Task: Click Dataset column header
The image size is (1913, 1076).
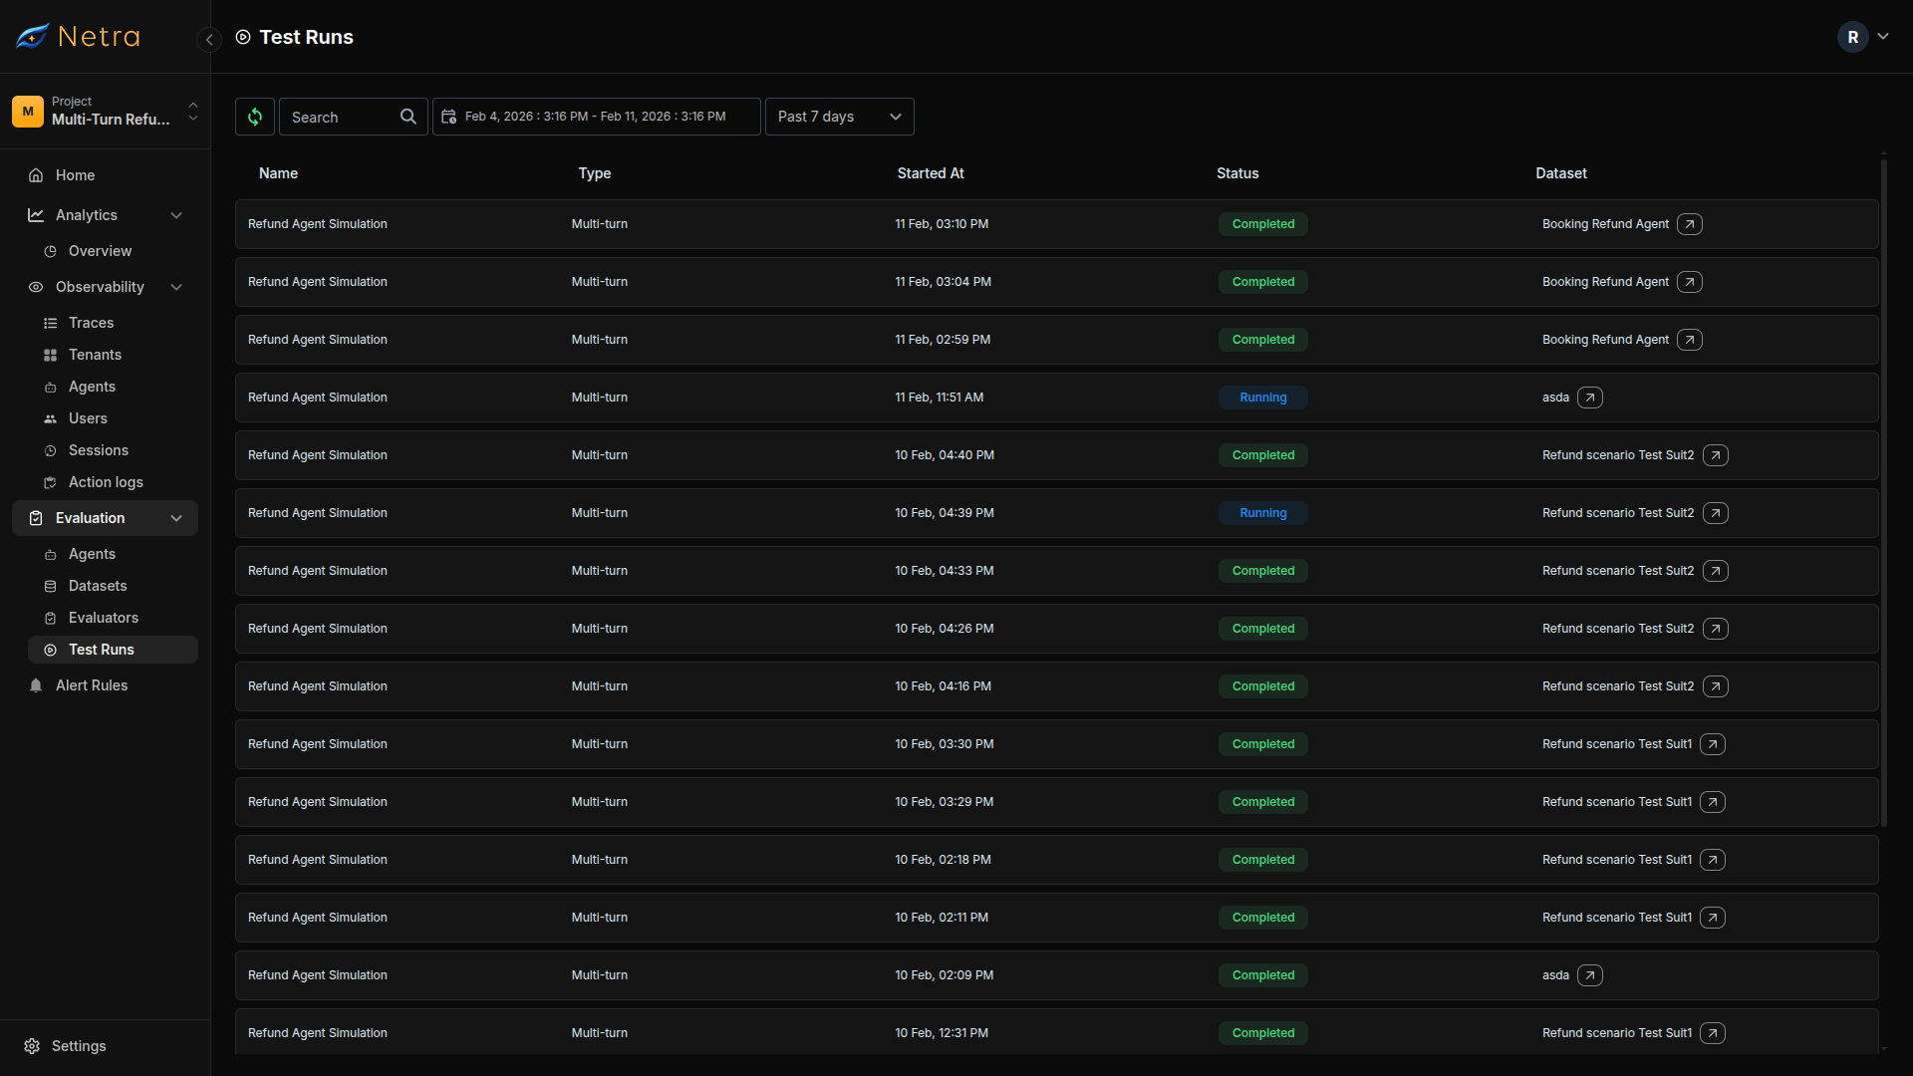Action: (1561, 173)
